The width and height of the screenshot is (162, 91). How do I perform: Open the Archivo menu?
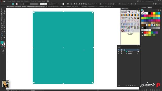point(9,1)
